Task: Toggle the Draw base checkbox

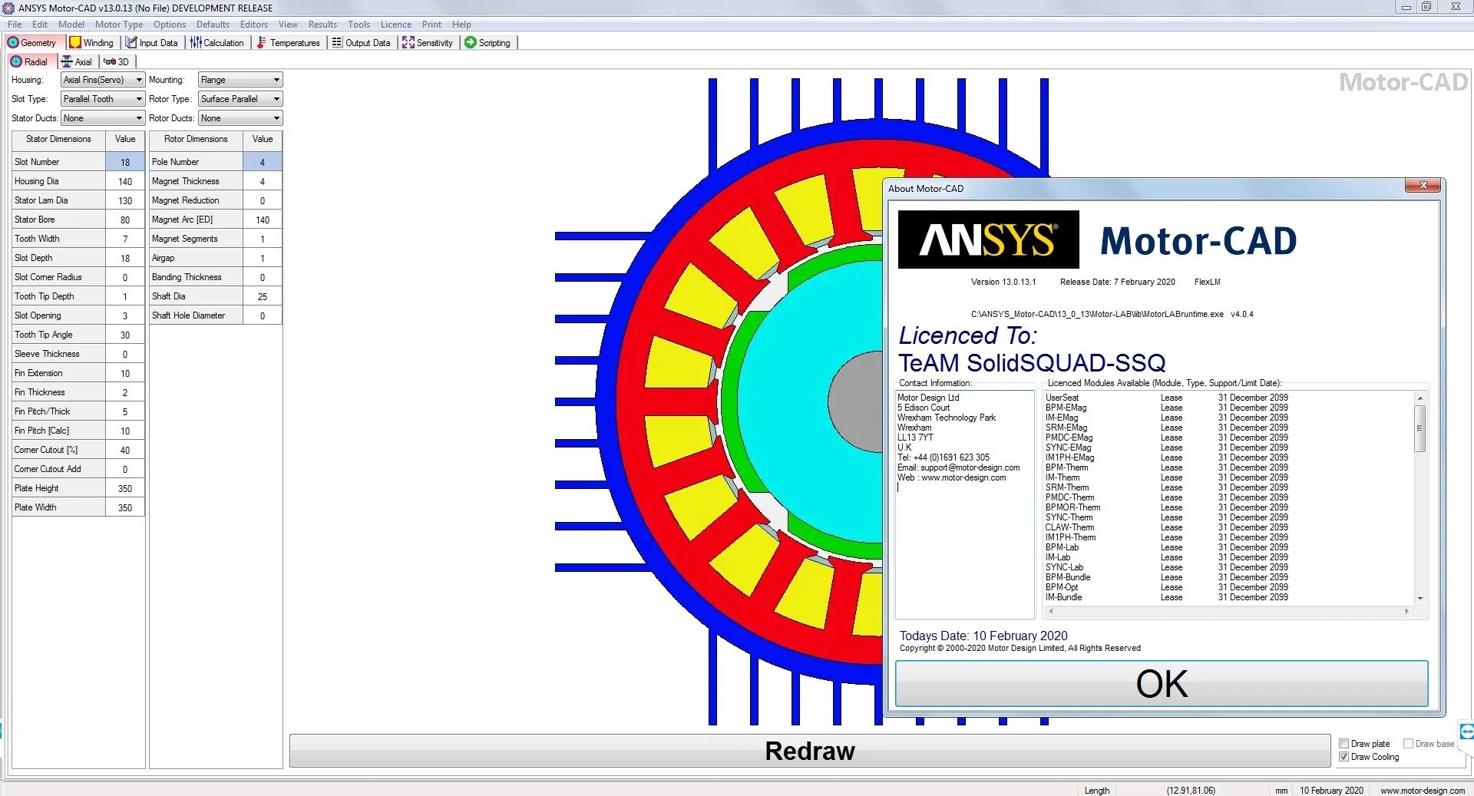Action: [x=1408, y=744]
